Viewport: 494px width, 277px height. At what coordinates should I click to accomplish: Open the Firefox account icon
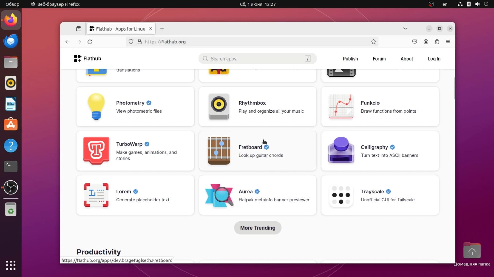point(426,42)
